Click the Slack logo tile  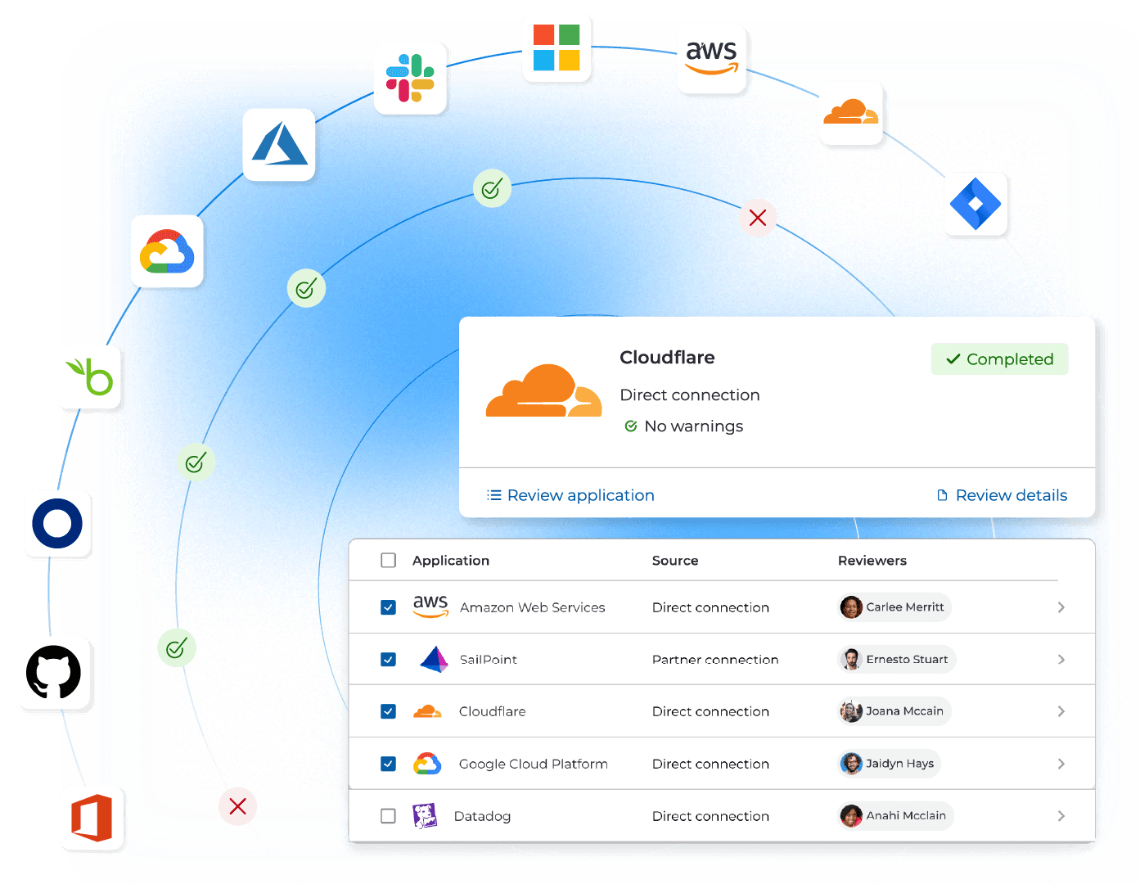(x=410, y=79)
